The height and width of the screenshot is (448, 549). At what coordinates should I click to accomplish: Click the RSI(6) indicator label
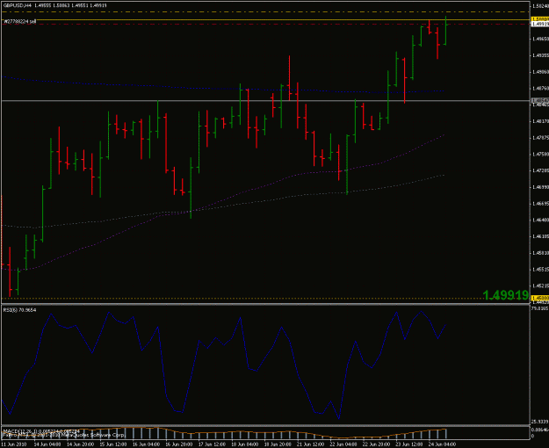pyautogui.click(x=19, y=310)
